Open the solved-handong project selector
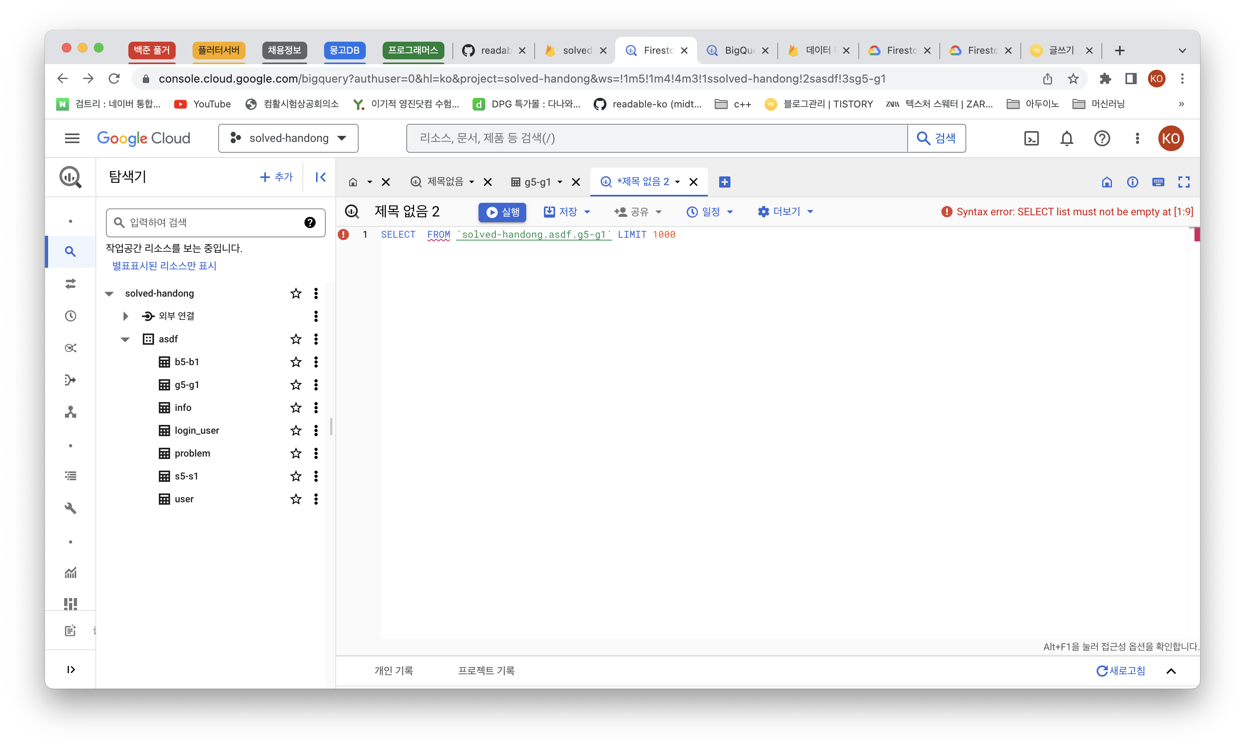The width and height of the screenshot is (1245, 748). point(288,138)
